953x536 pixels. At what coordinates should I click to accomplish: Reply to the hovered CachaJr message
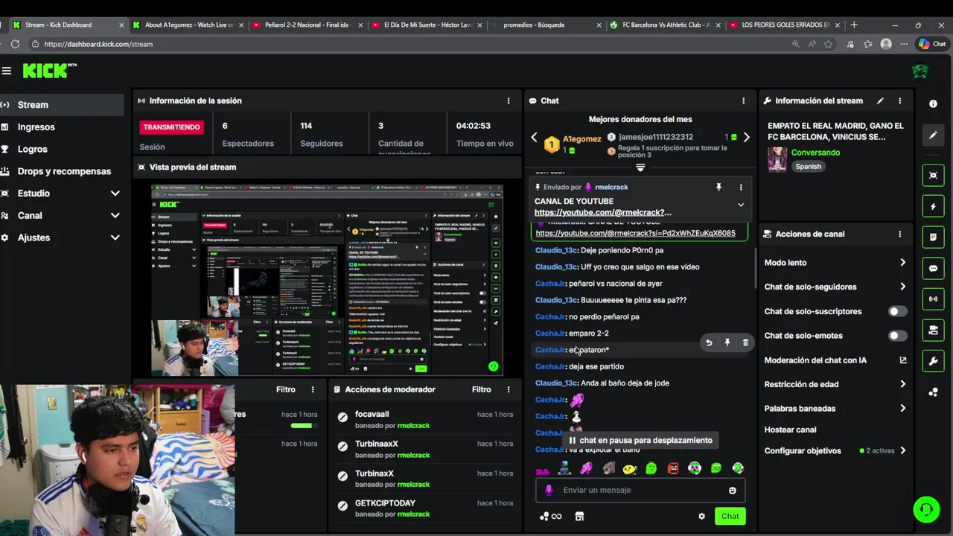[709, 342]
